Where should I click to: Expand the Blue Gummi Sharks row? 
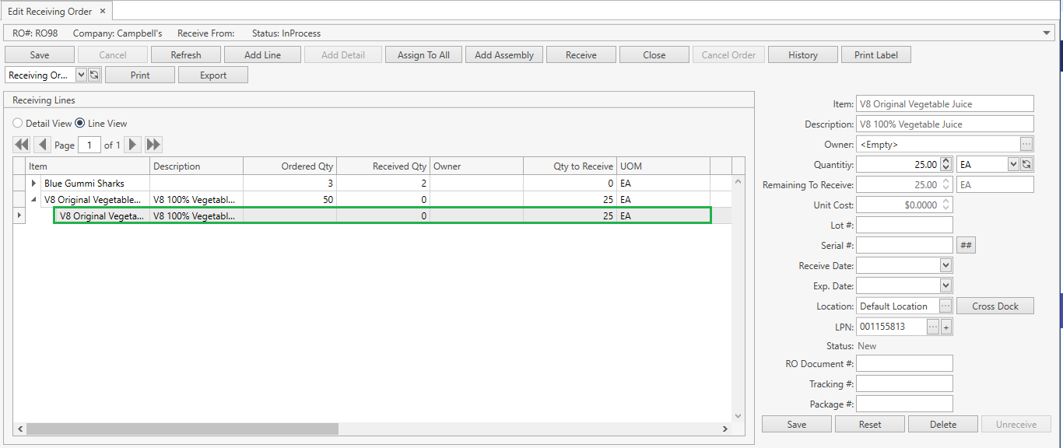[x=33, y=184]
